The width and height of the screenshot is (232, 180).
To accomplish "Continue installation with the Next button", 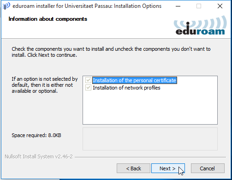I will point(168,168).
